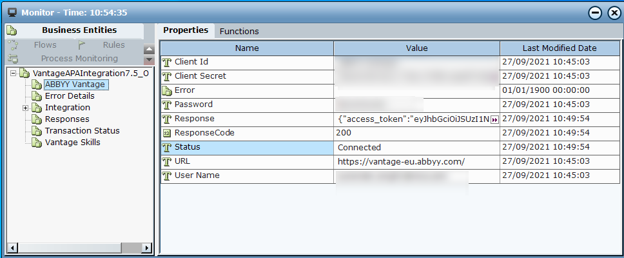Click the Error entity icon in Name column
The image size is (624, 258).
pos(167,90)
